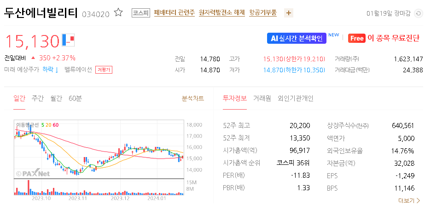Image resolution: width=425 pixels, height=210 pixels.
Task: Click the BPS value 11,146
Action: (x=405, y=188)
